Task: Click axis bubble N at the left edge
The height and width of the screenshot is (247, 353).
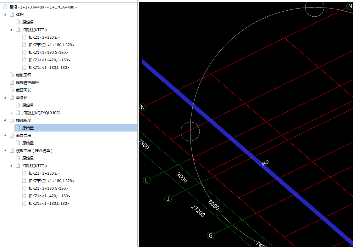Action: click(142, 107)
